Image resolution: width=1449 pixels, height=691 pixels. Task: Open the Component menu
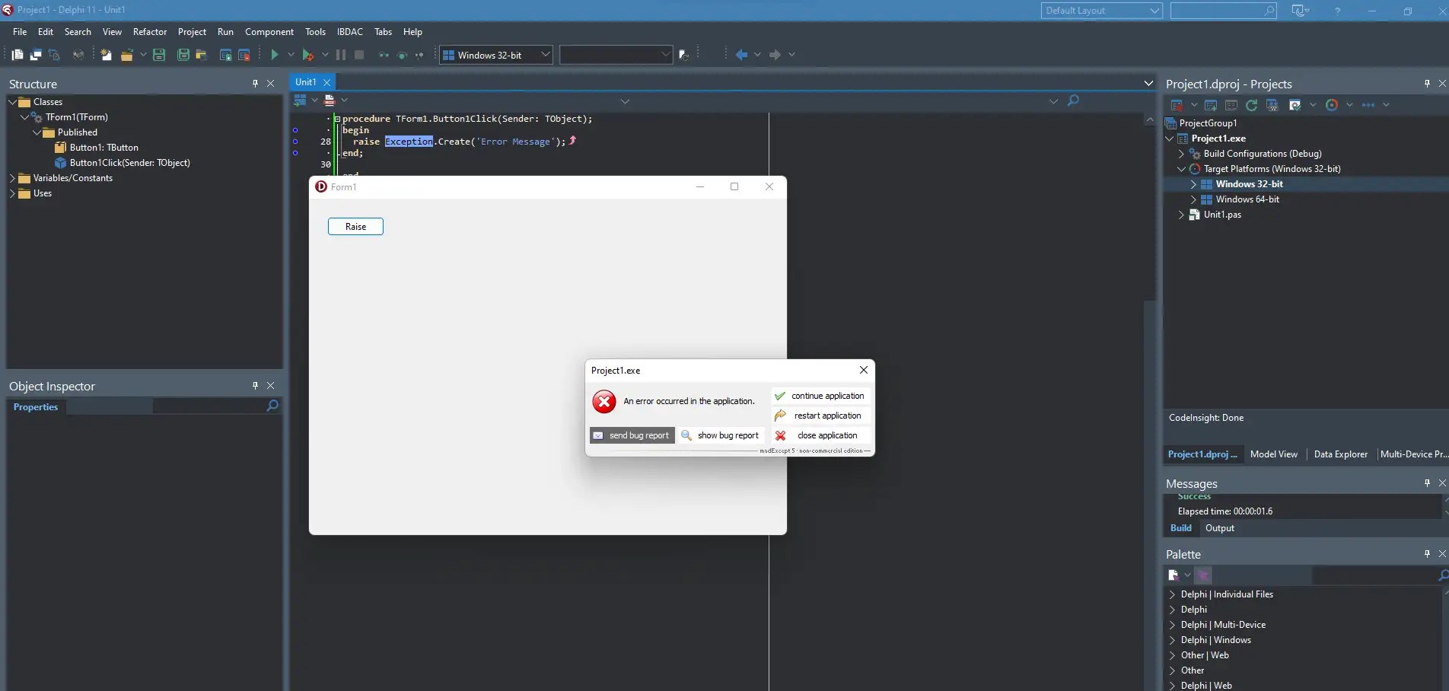click(269, 31)
